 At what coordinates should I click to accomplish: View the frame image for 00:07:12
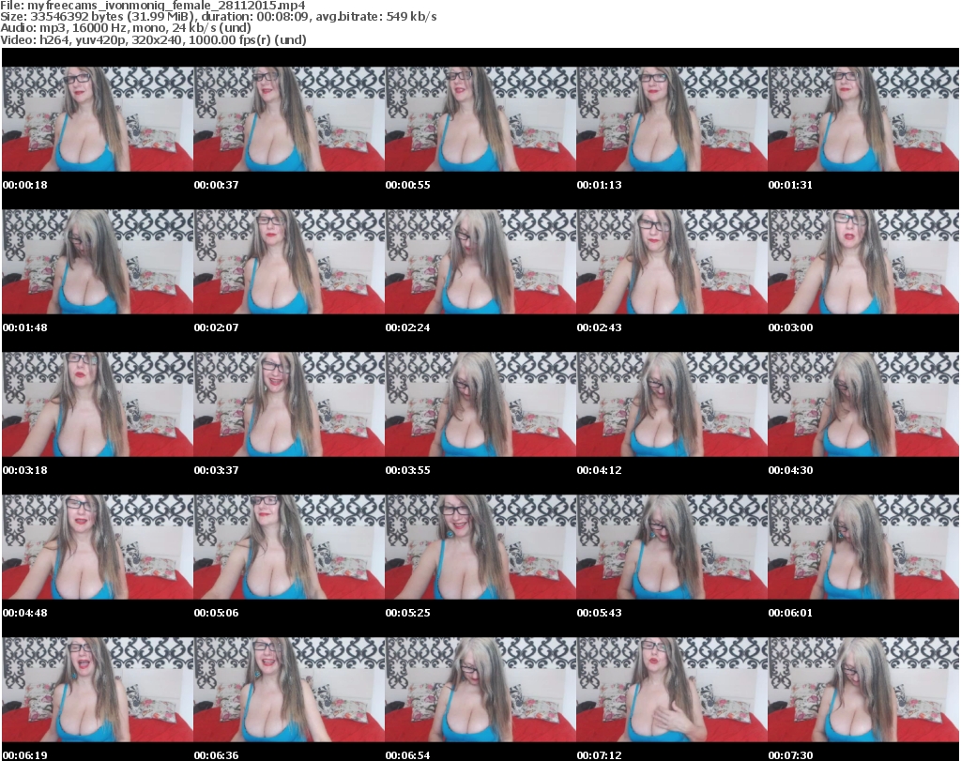point(672,690)
